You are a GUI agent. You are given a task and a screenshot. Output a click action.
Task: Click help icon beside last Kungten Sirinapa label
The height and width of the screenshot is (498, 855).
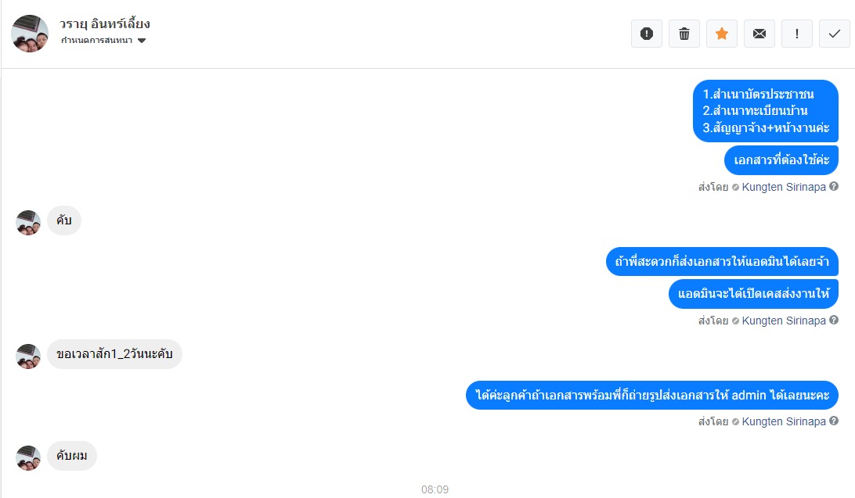(x=834, y=421)
